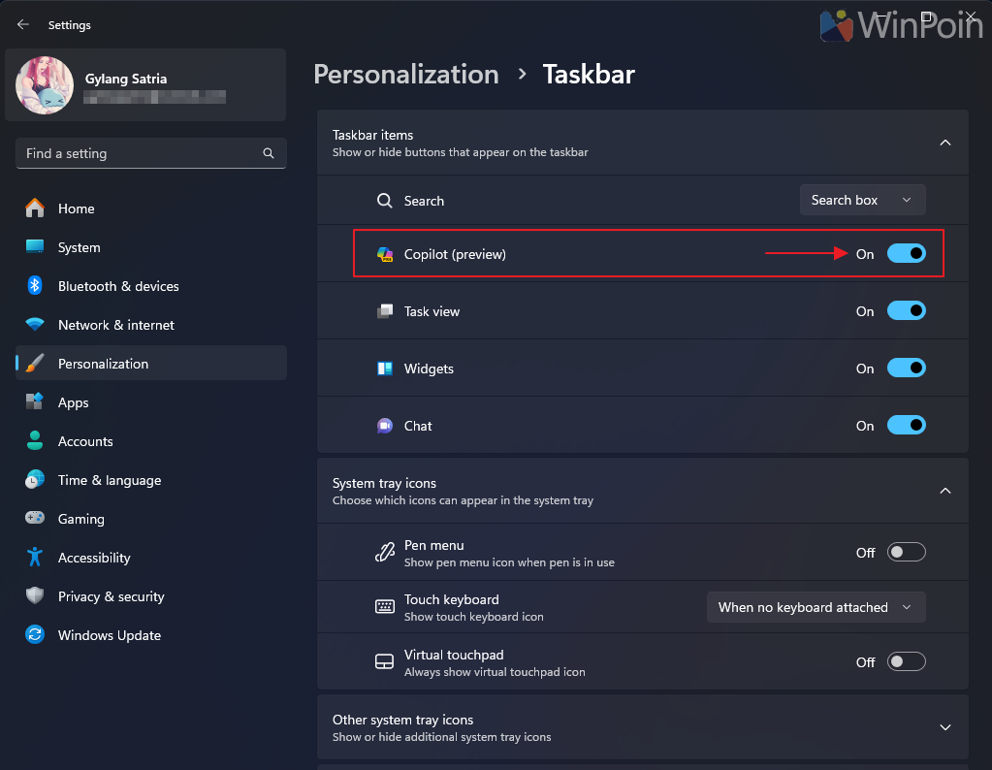Click the Pen menu icon
The height and width of the screenshot is (770, 992).
pyautogui.click(x=385, y=553)
